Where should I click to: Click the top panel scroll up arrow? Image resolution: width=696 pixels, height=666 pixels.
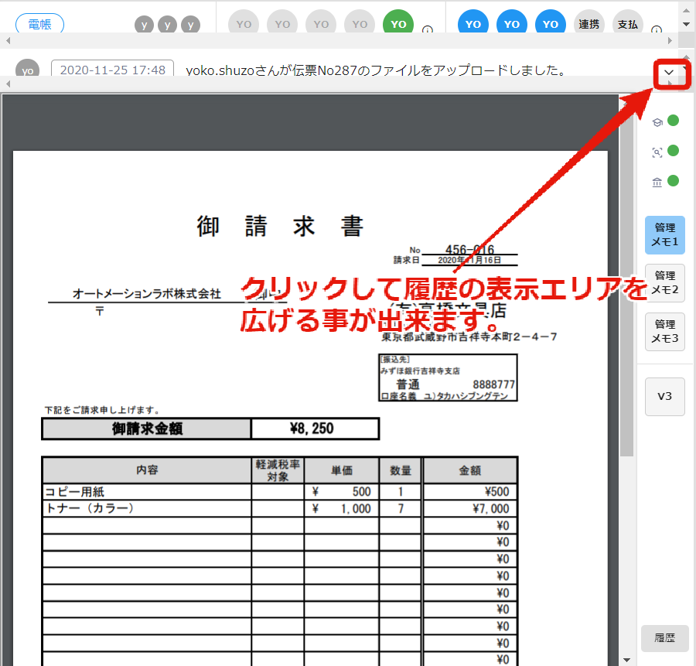(x=686, y=11)
